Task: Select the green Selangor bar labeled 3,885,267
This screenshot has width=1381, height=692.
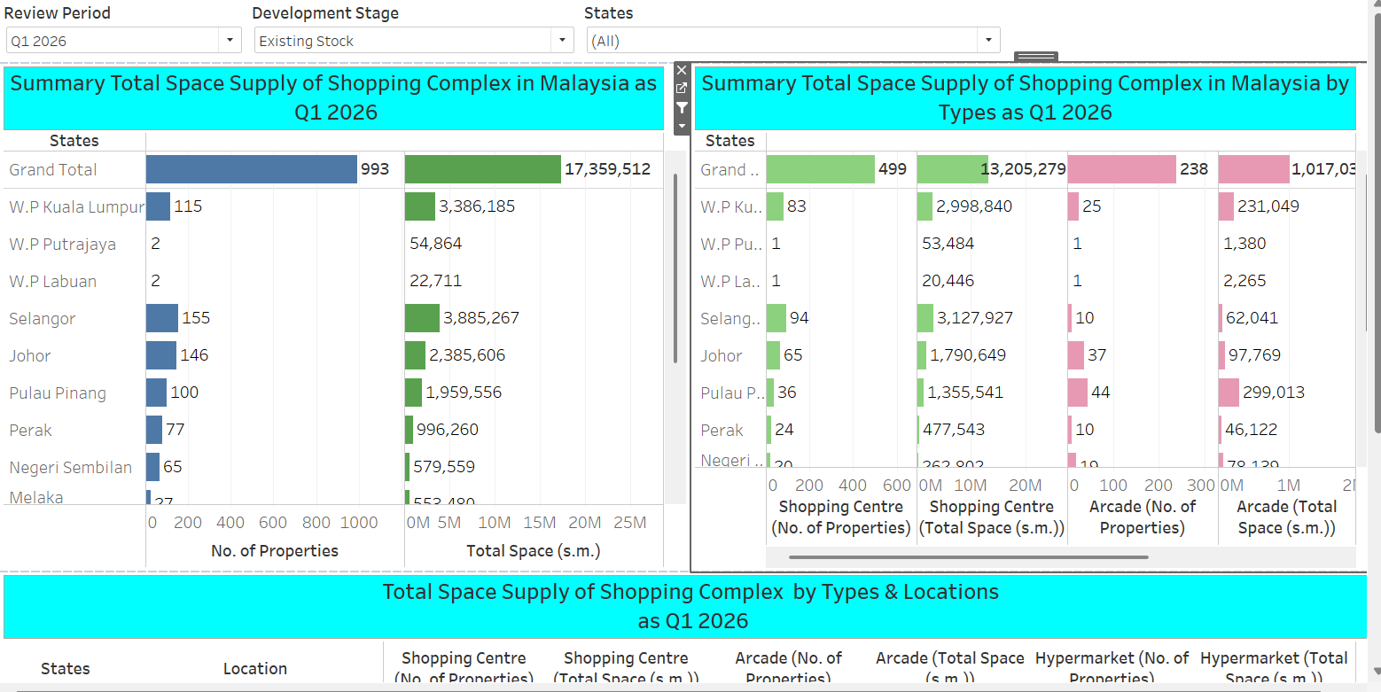Action: (x=422, y=318)
